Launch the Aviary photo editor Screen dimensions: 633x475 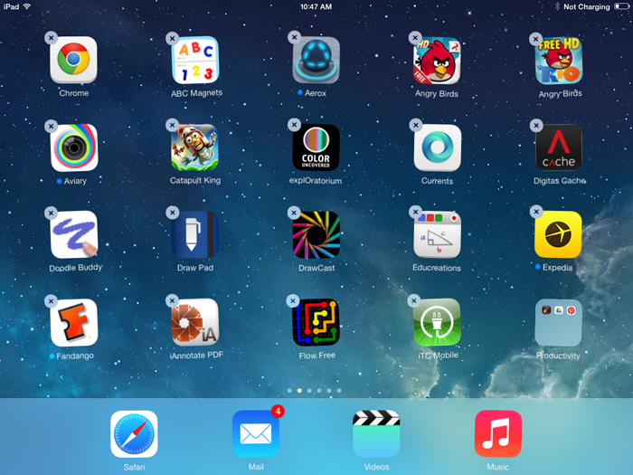(x=74, y=147)
